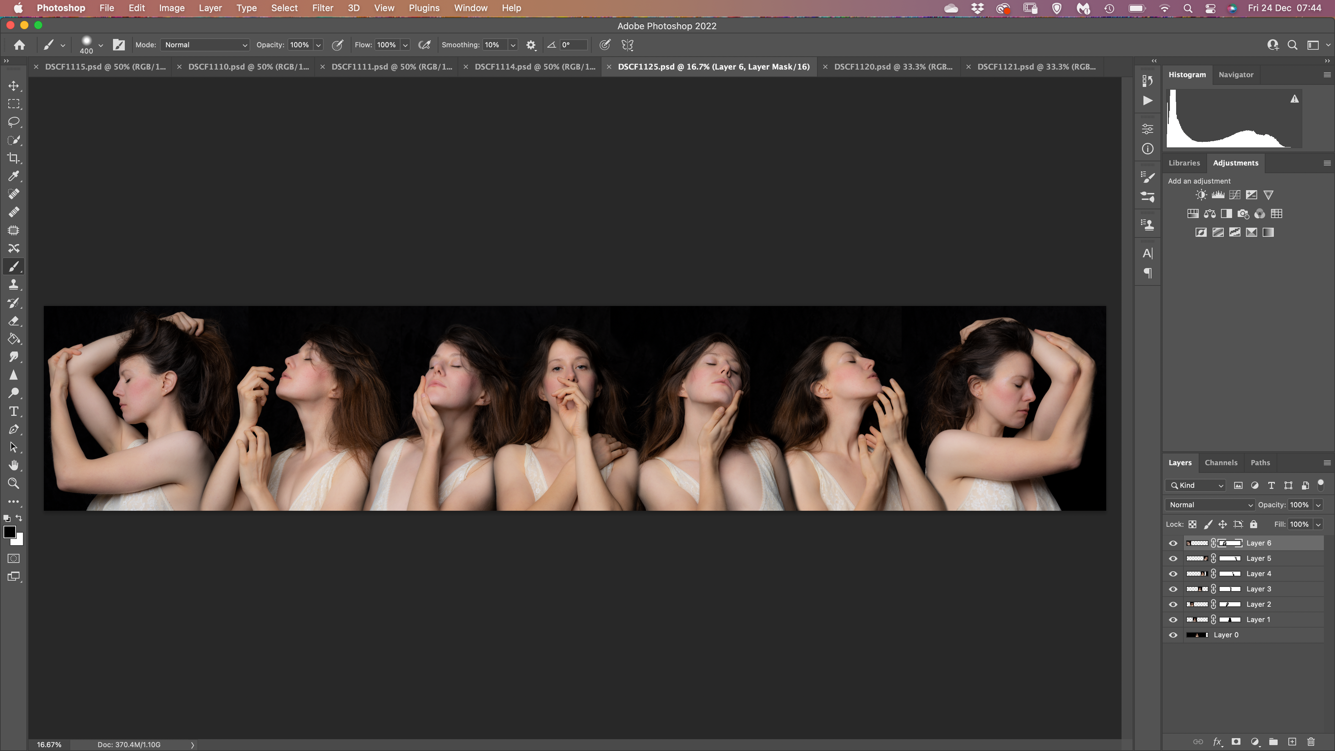Switch to DSCF1120.psd document tab
This screenshot has width=1335, height=751.
[893, 67]
